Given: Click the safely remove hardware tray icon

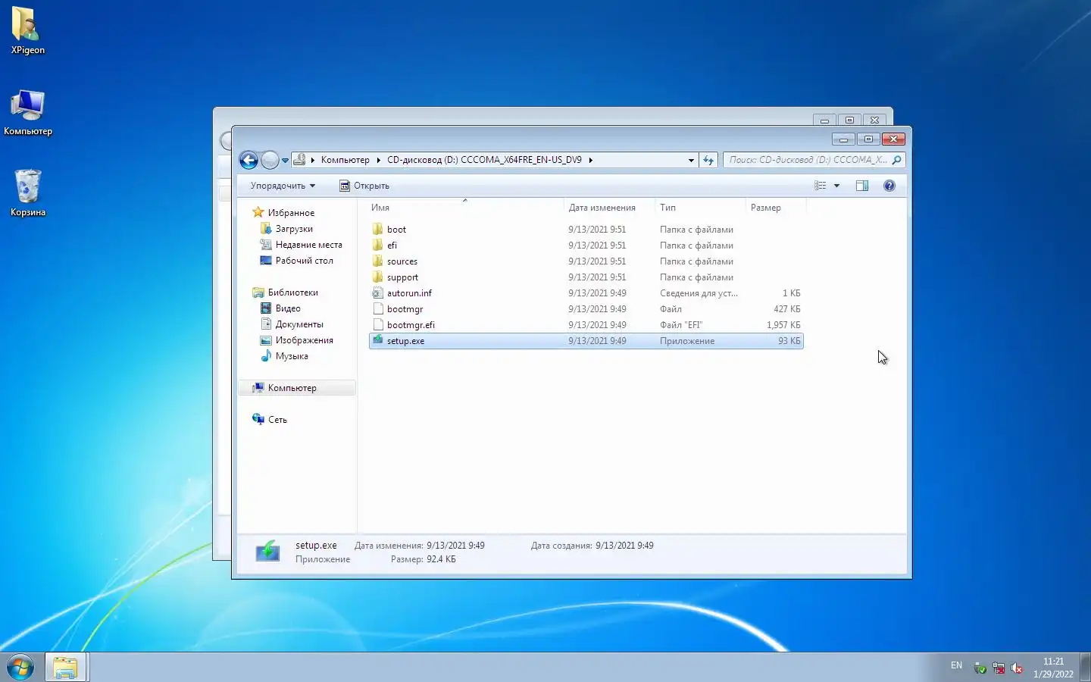Looking at the screenshot, I should [x=980, y=668].
